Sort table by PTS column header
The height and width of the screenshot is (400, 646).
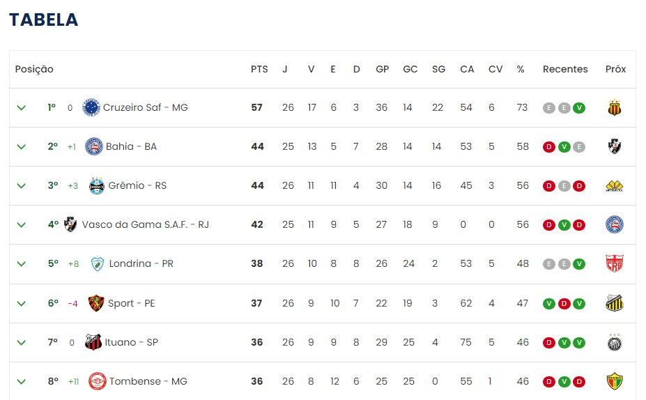pyautogui.click(x=259, y=69)
